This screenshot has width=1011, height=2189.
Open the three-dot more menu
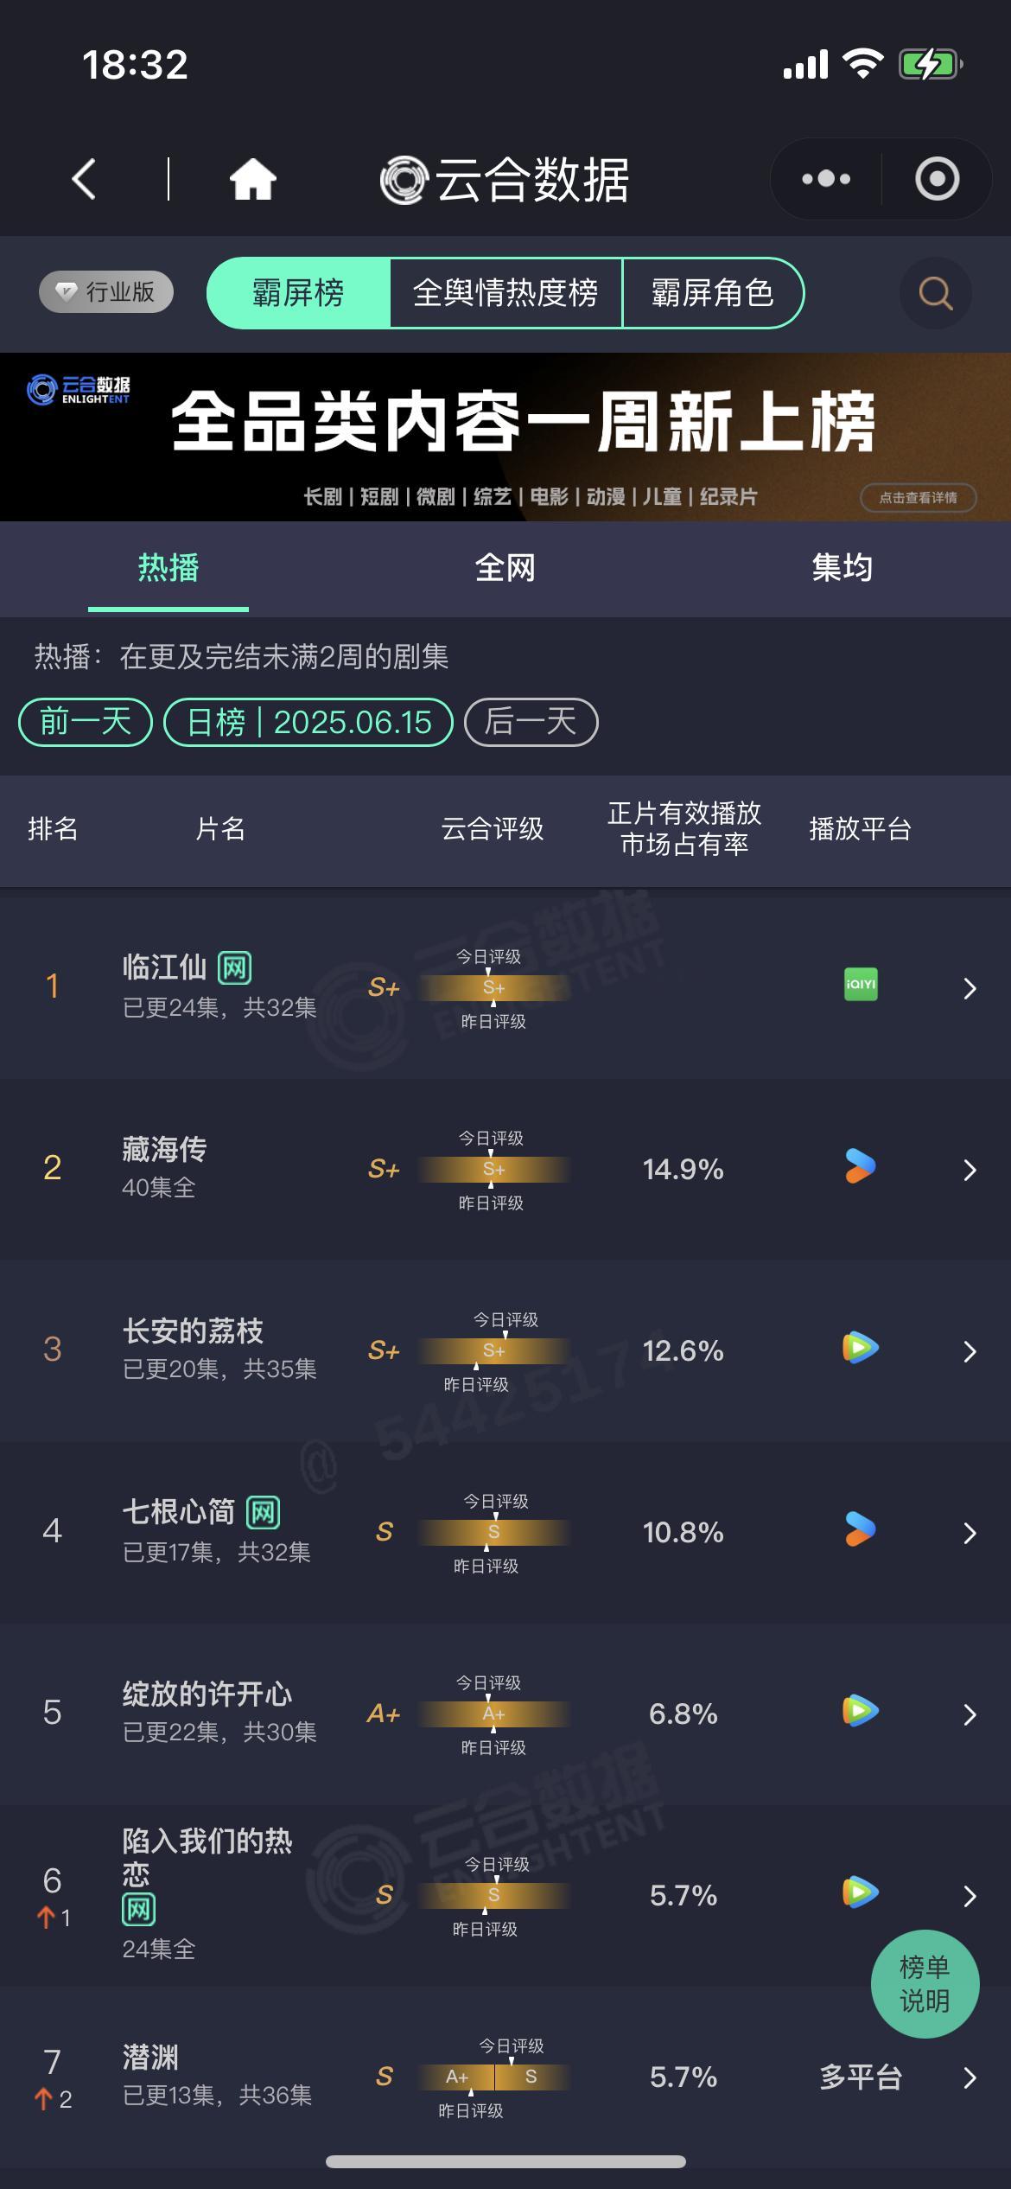click(x=826, y=179)
